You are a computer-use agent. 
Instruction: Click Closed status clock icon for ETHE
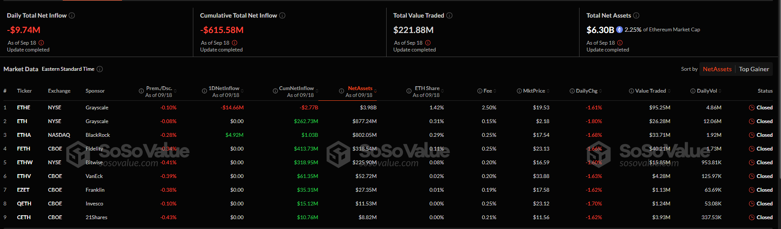point(752,108)
